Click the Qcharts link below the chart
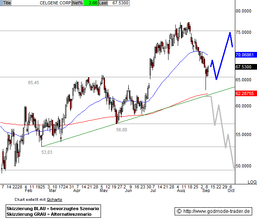The image size is (257, 223). pos(55,199)
